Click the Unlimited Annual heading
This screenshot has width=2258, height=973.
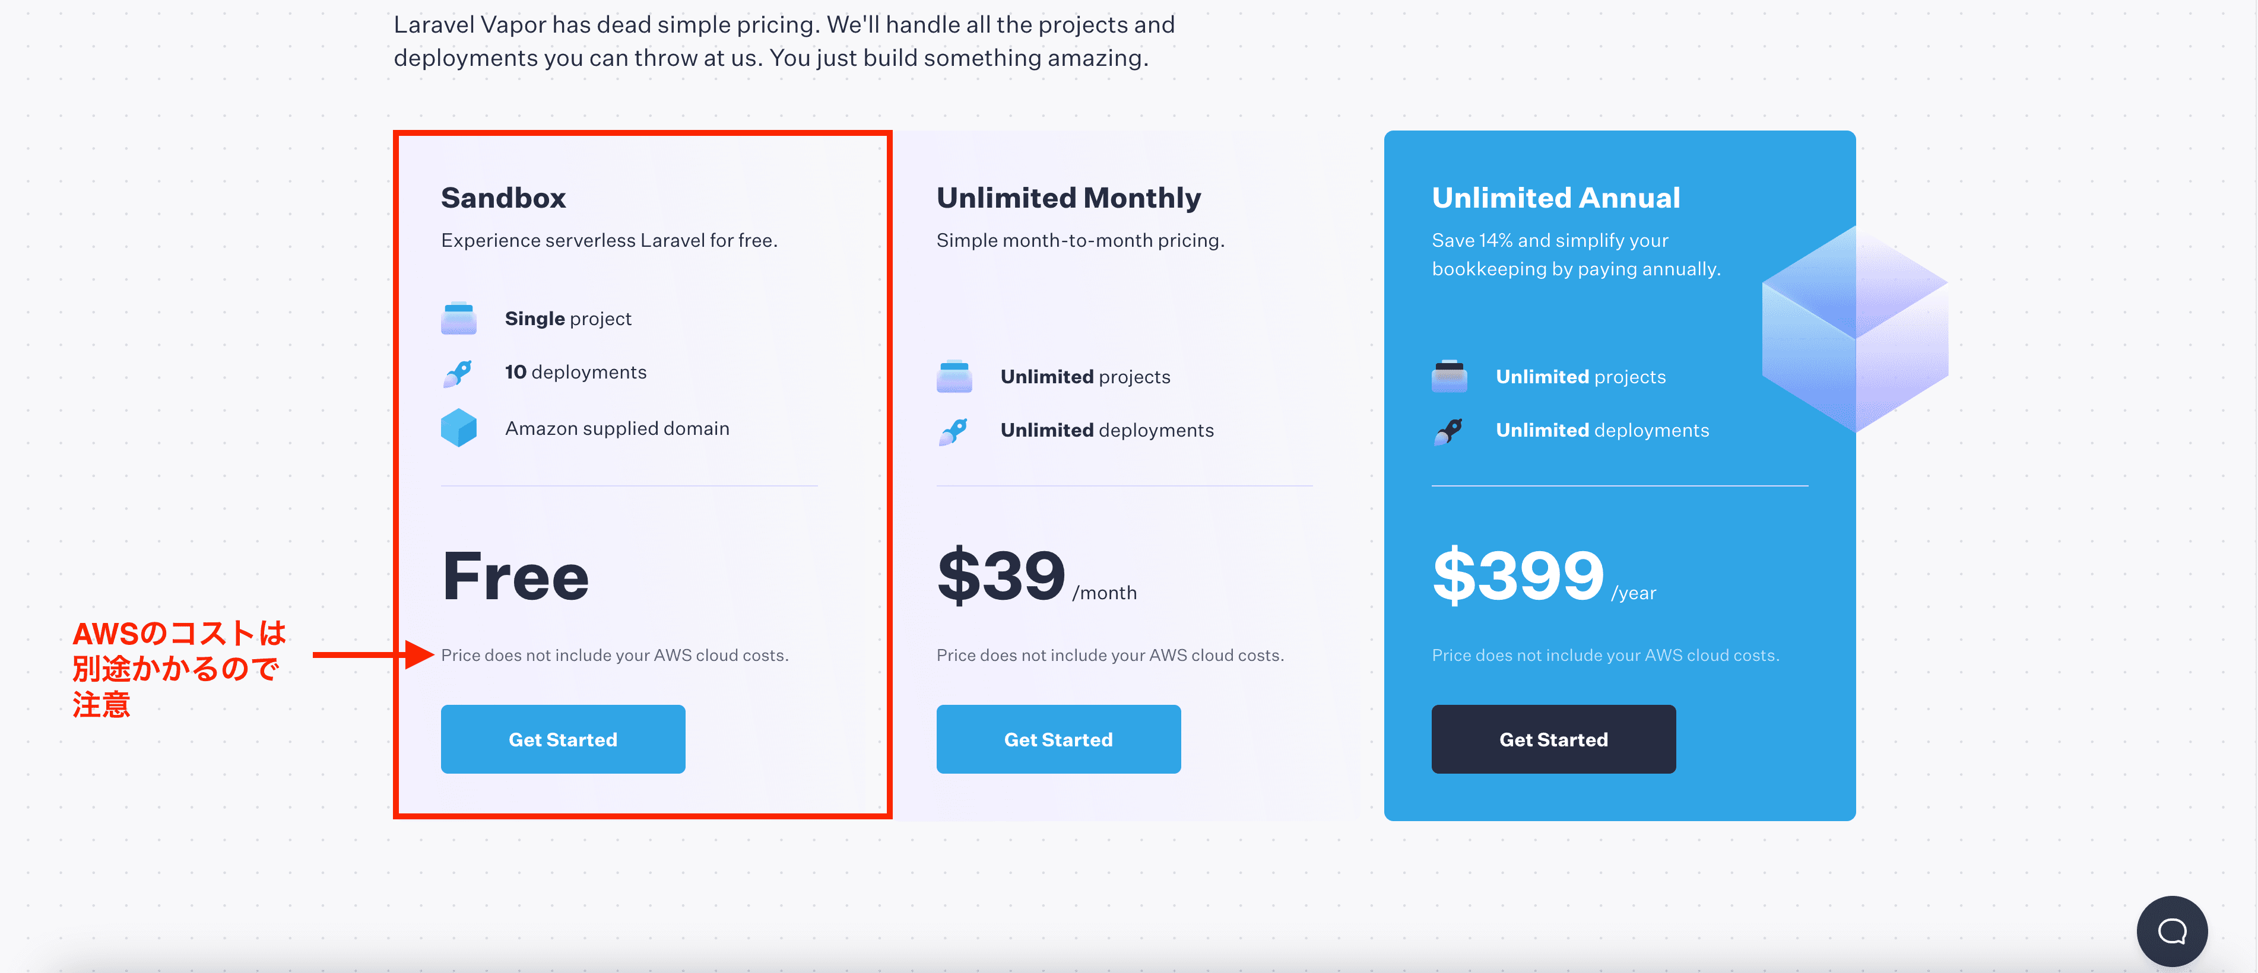coord(1556,198)
